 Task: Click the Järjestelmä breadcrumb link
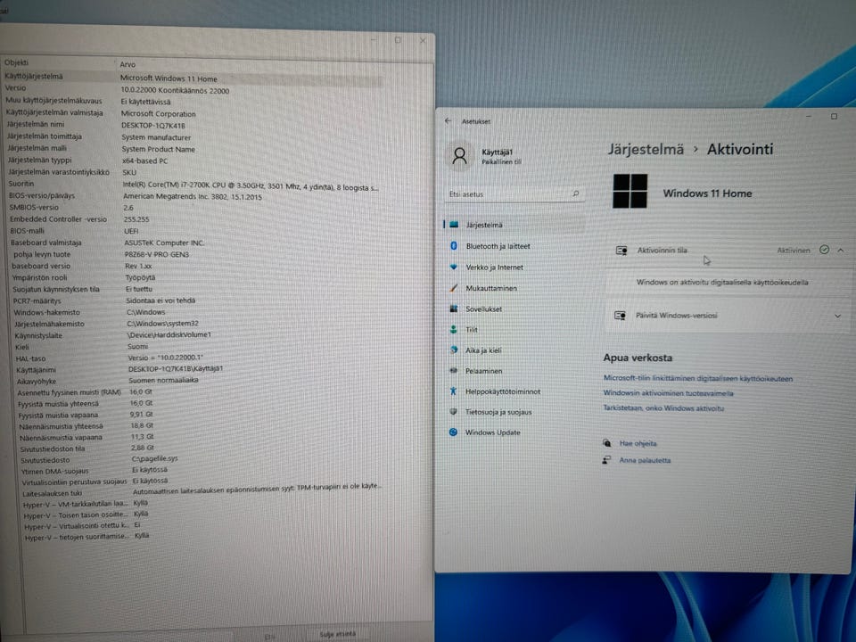(x=646, y=149)
